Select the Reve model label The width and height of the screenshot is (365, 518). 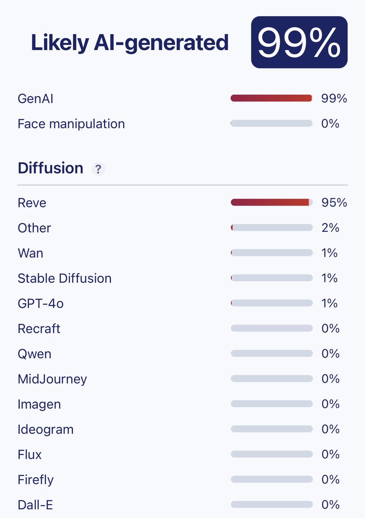tap(32, 202)
